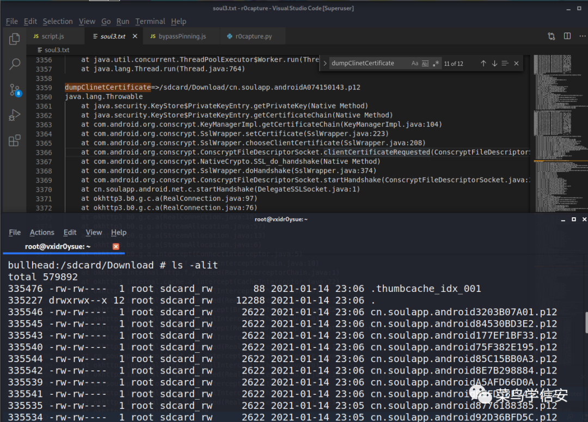Expand the replace field chevron in find widget
588x422 pixels.
click(x=324, y=63)
